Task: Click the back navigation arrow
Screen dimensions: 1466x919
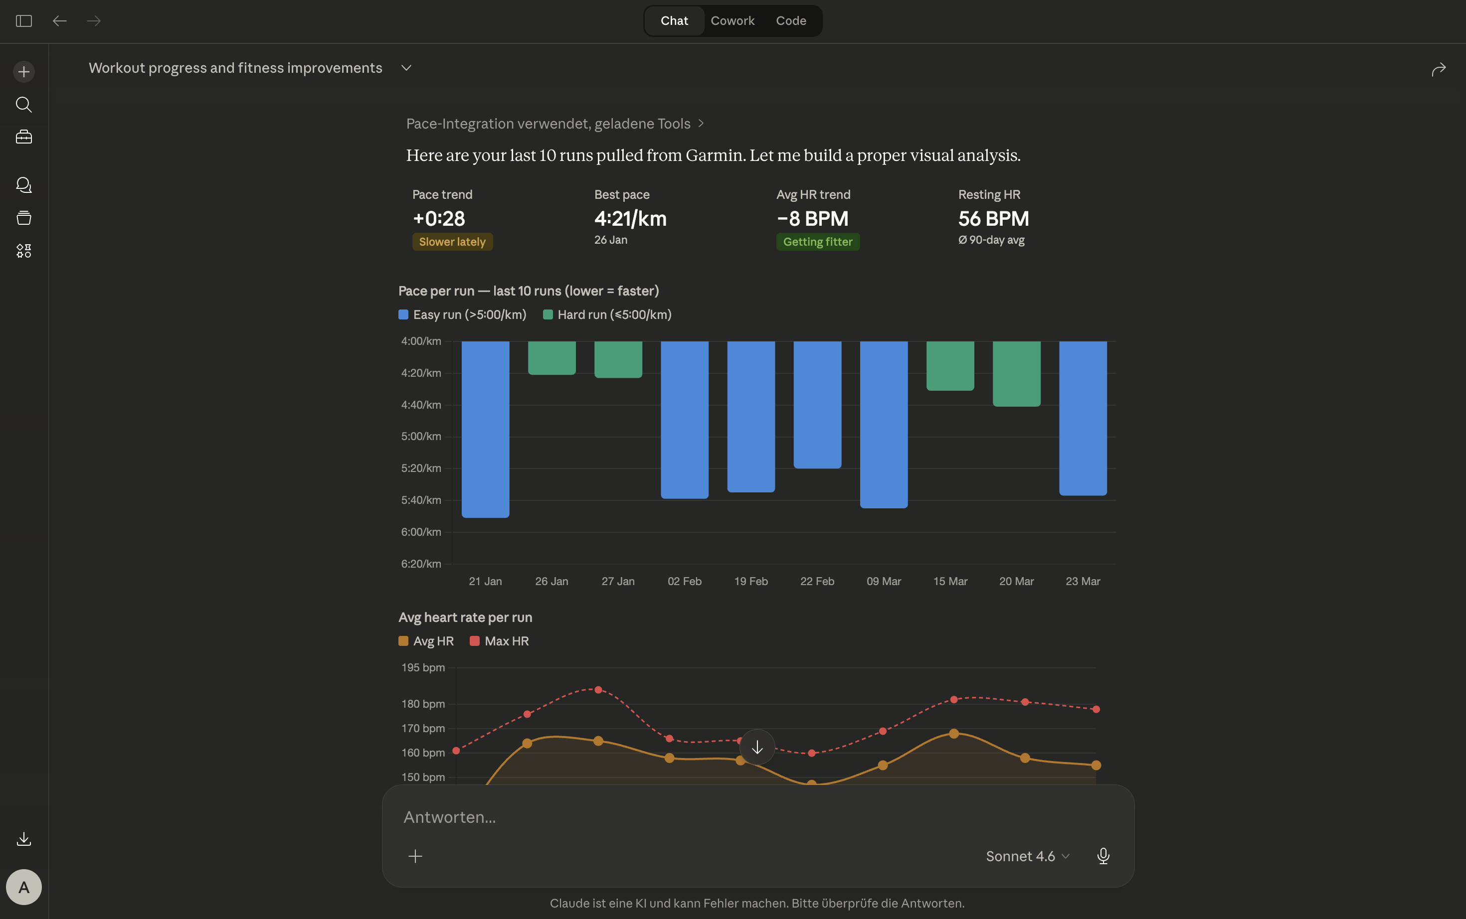Action: click(x=60, y=21)
